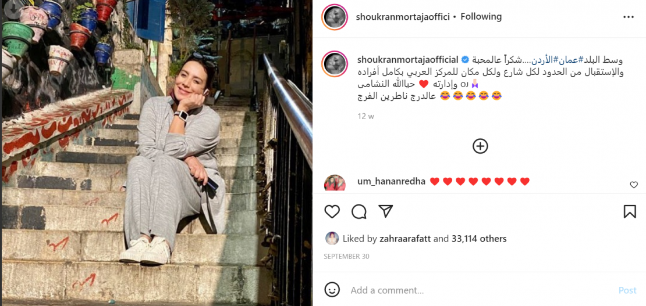The width and height of the screenshot is (646, 306).
Task: Open comment bubble icon under post
Action: 359,211
